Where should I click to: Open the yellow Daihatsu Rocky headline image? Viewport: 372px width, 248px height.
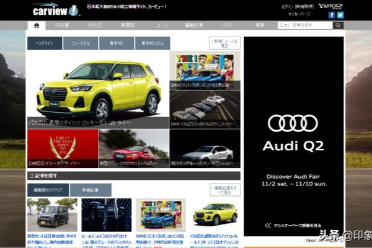[98, 90]
